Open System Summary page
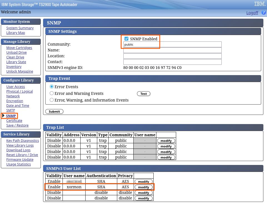 pyautogui.click(x=20, y=28)
